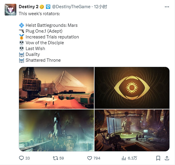Click the 794 likes count
Screen dimensions: 175x165
click(97, 158)
